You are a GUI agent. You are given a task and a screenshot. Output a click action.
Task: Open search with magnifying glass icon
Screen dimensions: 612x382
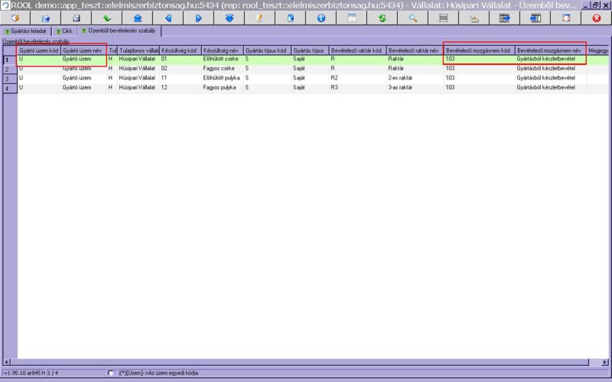[412, 18]
